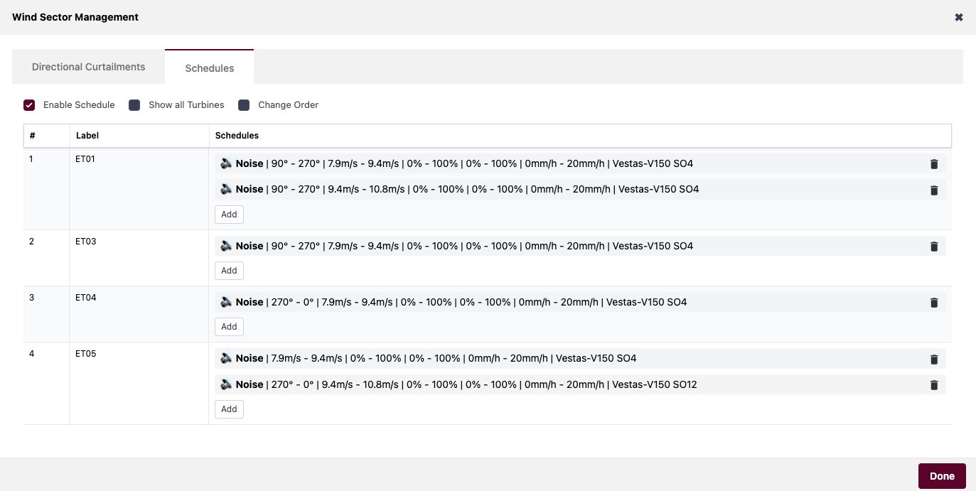Open the Schedules tab

pyautogui.click(x=209, y=68)
